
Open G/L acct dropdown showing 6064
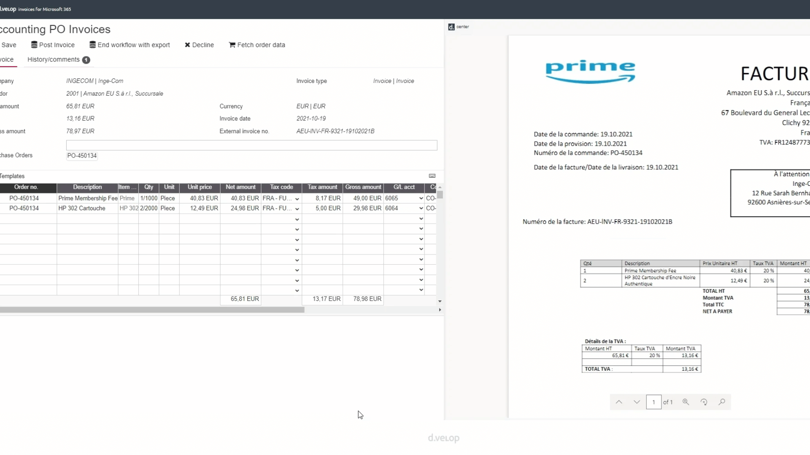click(421, 208)
